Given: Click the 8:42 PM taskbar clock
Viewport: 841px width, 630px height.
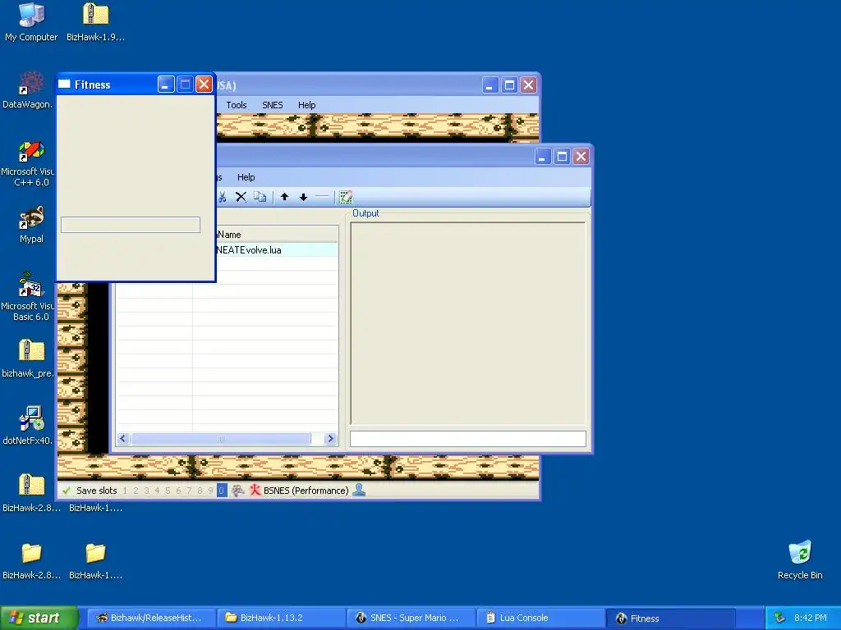Looking at the screenshot, I should [x=811, y=619].
